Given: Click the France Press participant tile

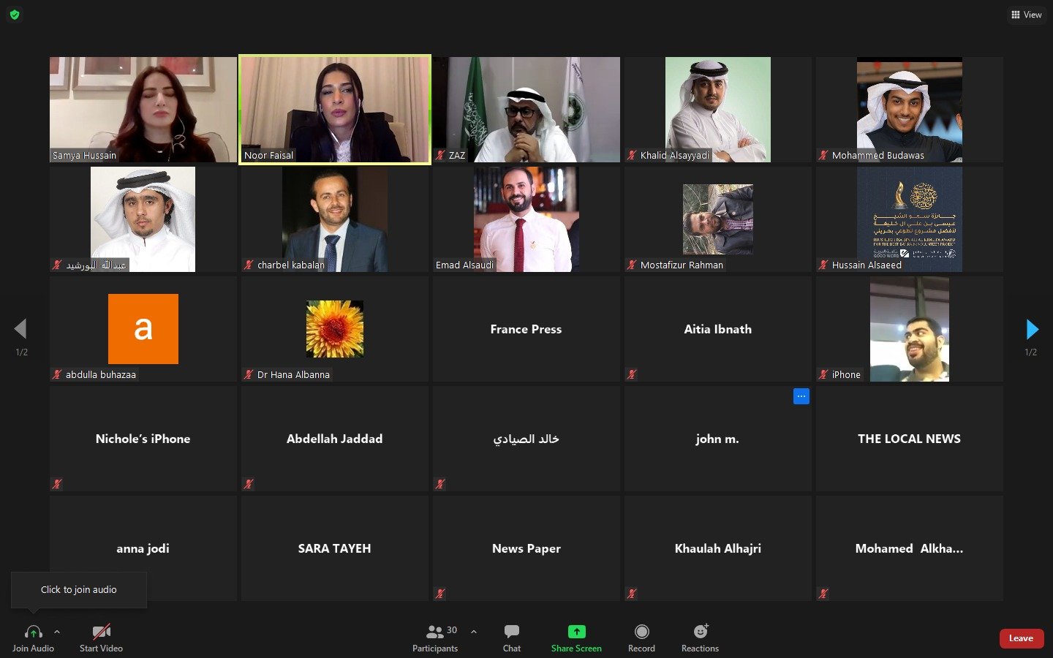Looking at the screenshot, I should click(526, 329).
